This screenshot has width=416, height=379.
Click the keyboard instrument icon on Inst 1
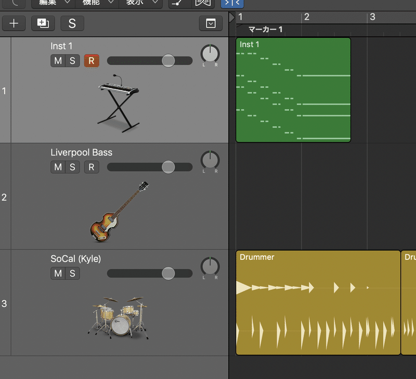119,103
